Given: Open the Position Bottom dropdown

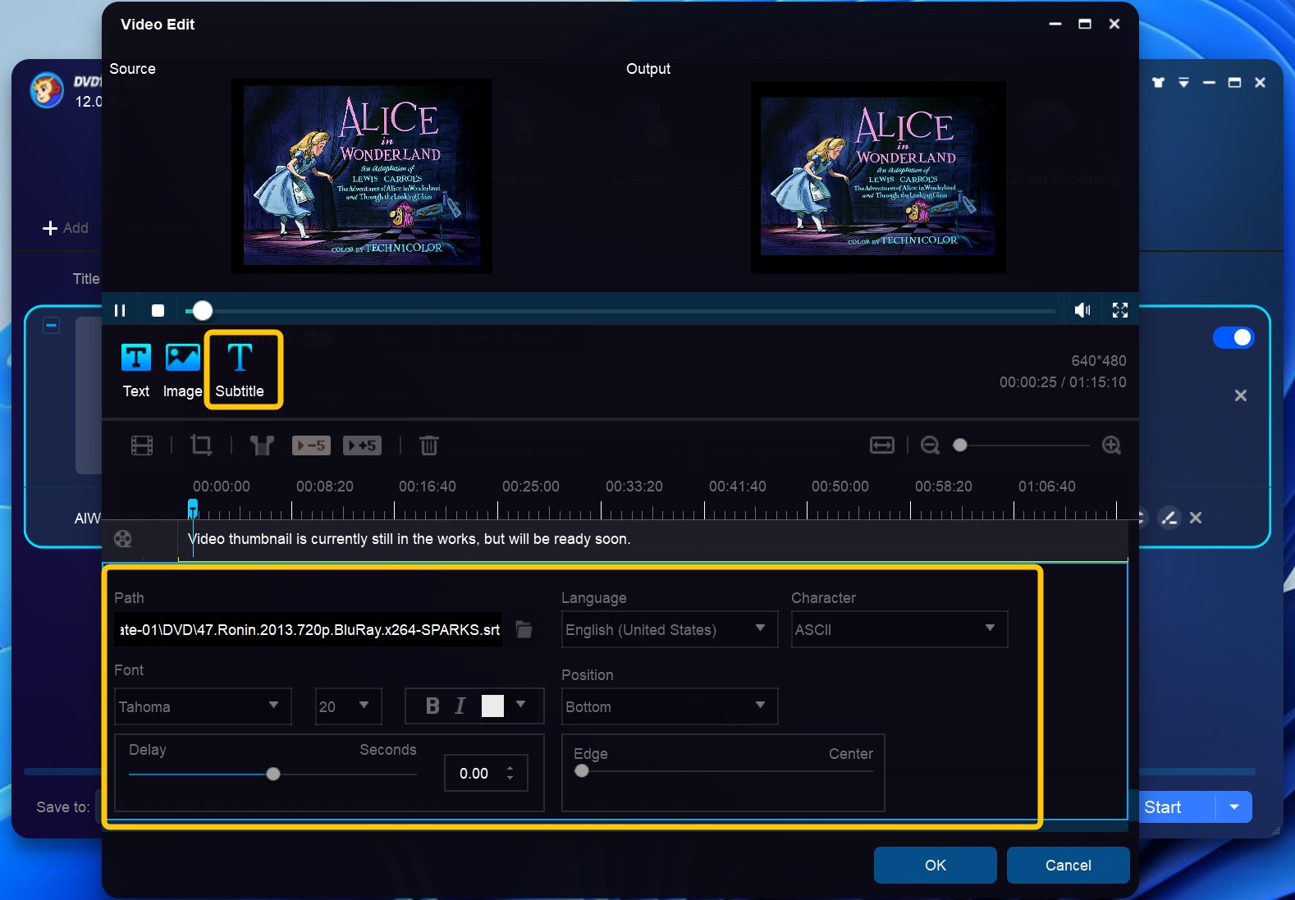Looking at the screenshot, I should (670, 706).
